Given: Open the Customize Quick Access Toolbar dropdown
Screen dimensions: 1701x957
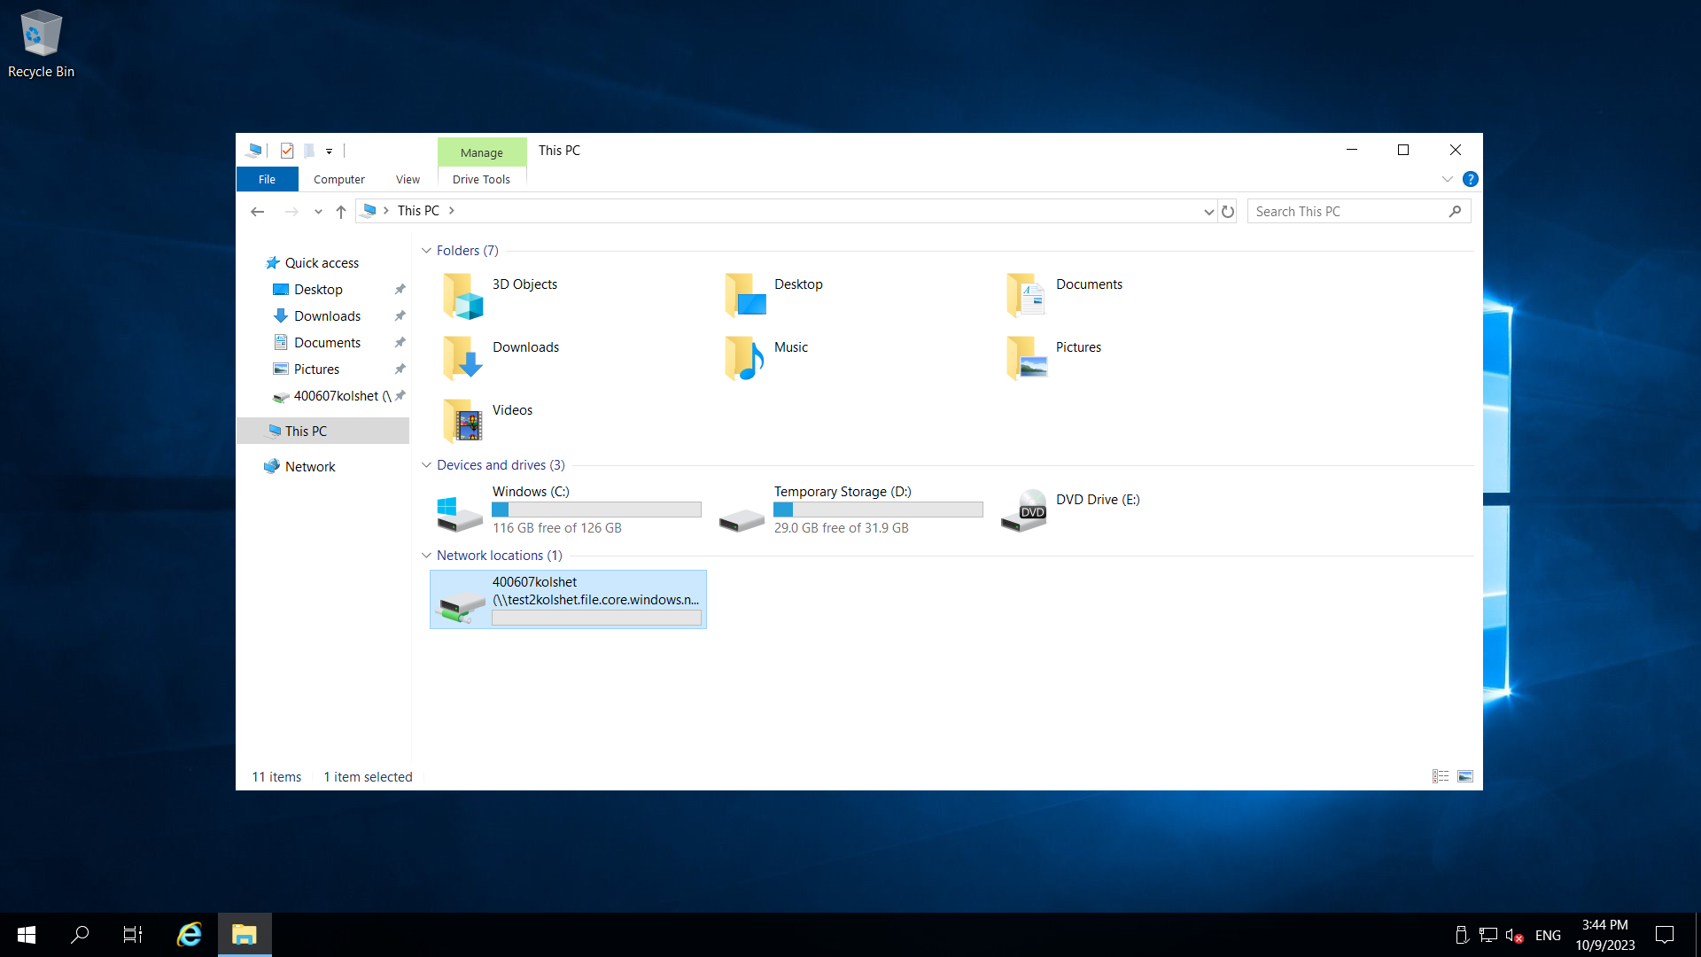Looking at the screenshot, I should click(x=329, y=151).
